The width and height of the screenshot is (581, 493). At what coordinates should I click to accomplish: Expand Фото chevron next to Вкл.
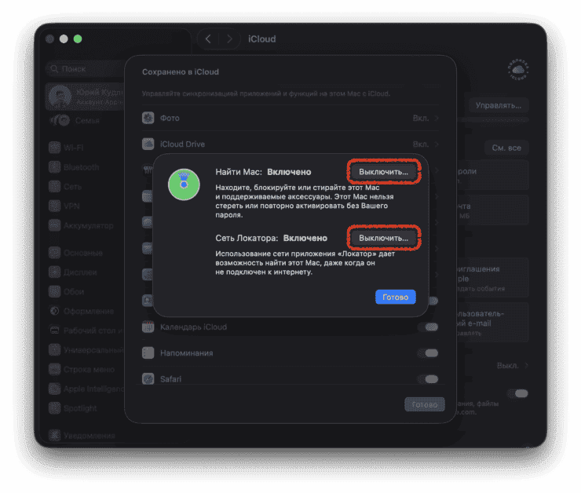click(437, 119)
